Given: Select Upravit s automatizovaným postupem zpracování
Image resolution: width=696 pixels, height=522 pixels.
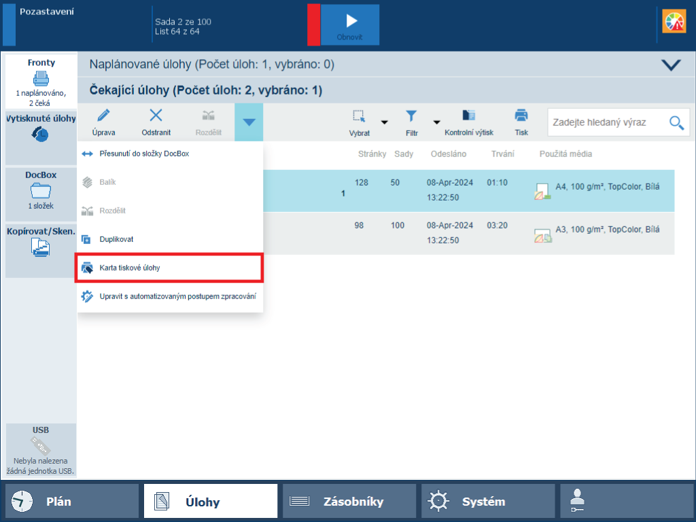Looking at the screenshot, I should [171, 296].
